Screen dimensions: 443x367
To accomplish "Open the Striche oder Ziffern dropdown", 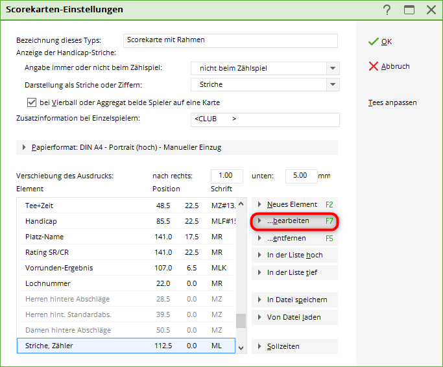I will point(333,84).
